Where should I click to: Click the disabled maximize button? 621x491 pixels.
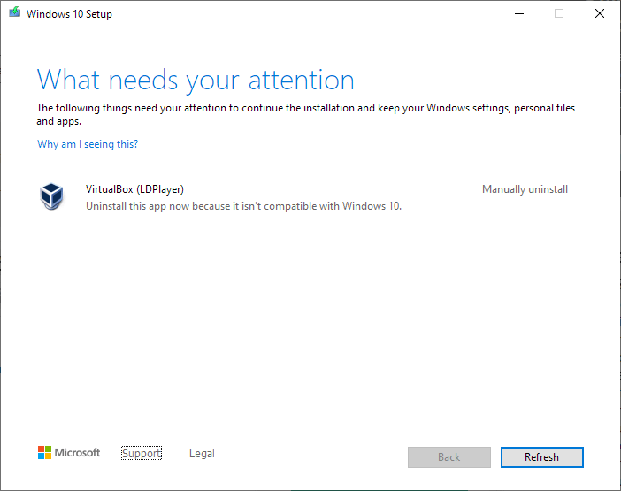click(x=559, y=13)
